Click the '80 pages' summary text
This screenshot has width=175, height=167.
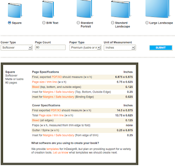pos(11,83)
